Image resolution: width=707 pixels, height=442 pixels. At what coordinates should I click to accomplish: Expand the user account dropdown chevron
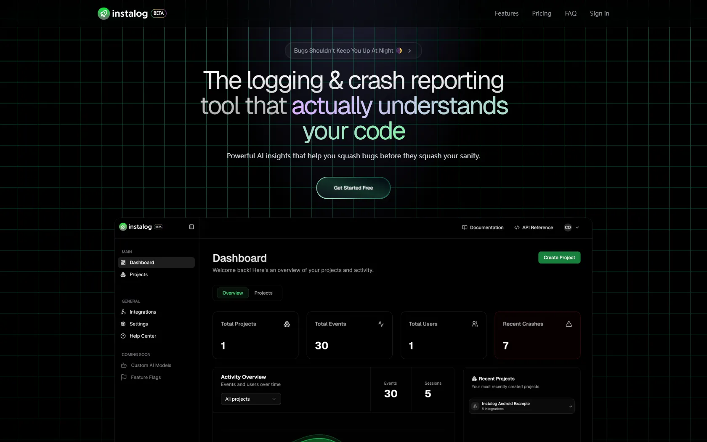tap(577, 227)
